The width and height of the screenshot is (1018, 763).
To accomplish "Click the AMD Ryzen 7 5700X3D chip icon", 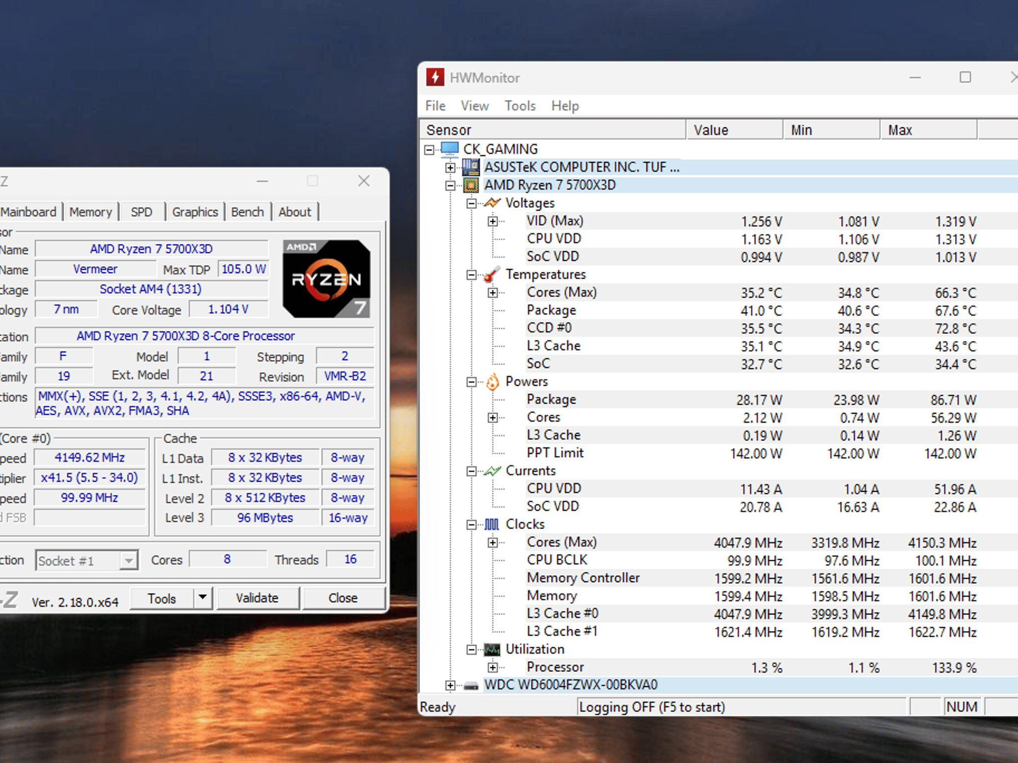I will click(x=470, y=185).
